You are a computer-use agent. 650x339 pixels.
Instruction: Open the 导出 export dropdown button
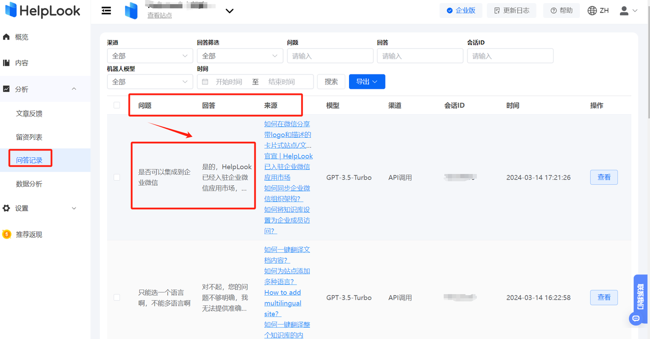(367, 82)
